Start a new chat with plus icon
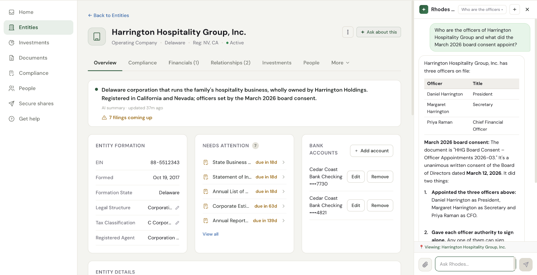This screenshot has height=275, width=537. (x=515, y=9)
